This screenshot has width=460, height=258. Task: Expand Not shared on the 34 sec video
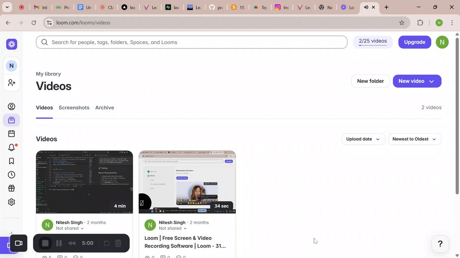(173, 228)
